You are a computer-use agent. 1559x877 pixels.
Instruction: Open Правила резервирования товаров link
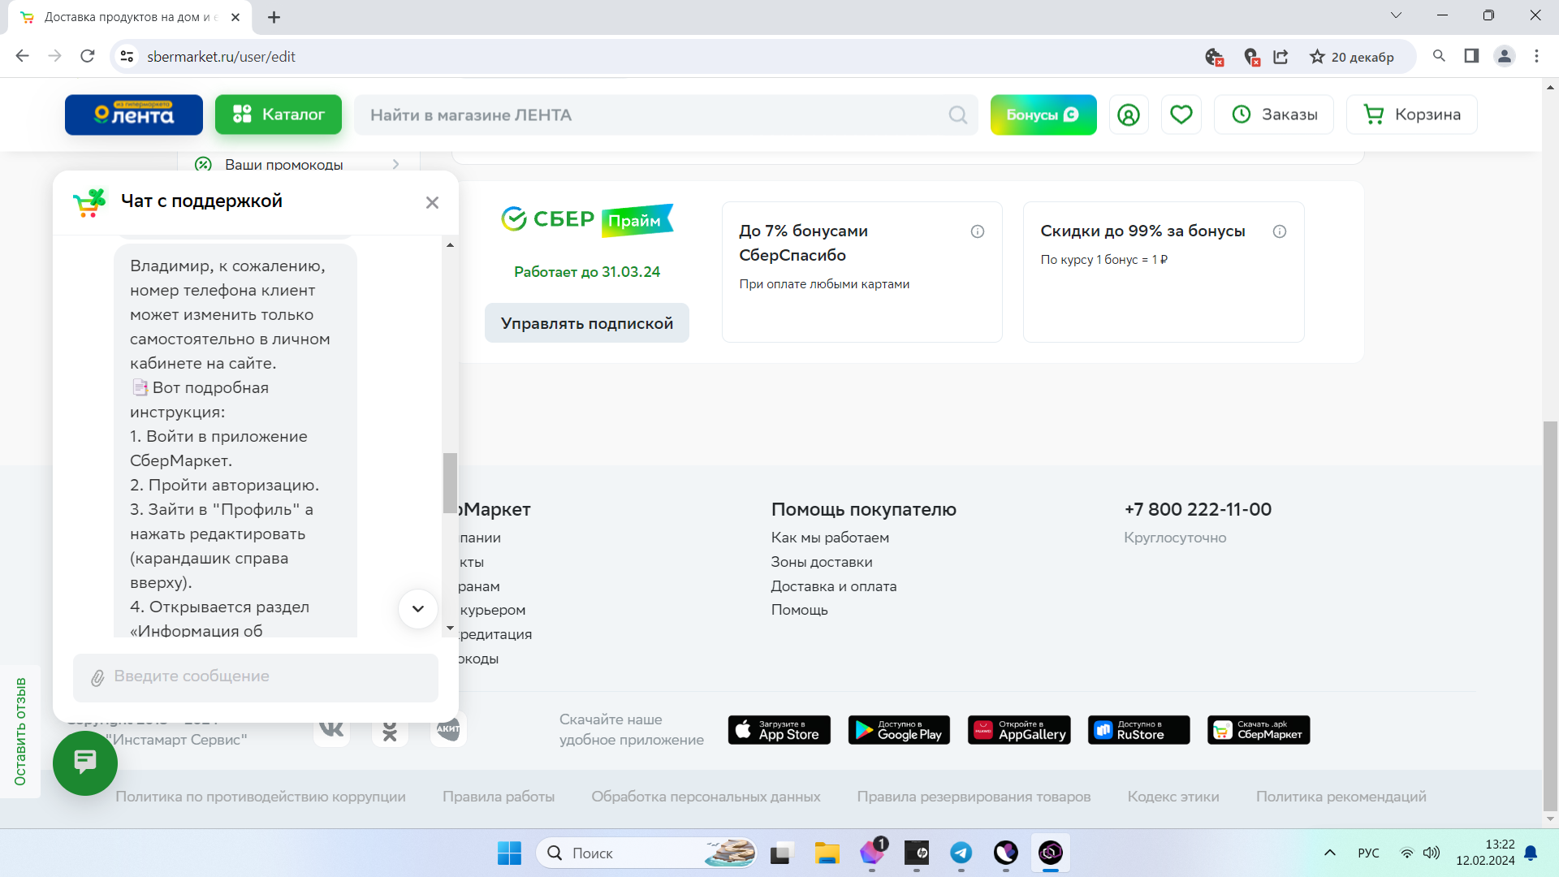(974, 797)
